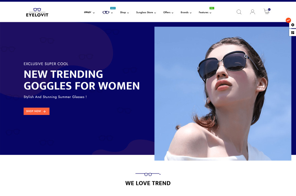Image resolution: width=296 pixels, height=196 pixels.
Task: Click the New Trending Goggles for Women headline
Action: click(x=81, y=80)
